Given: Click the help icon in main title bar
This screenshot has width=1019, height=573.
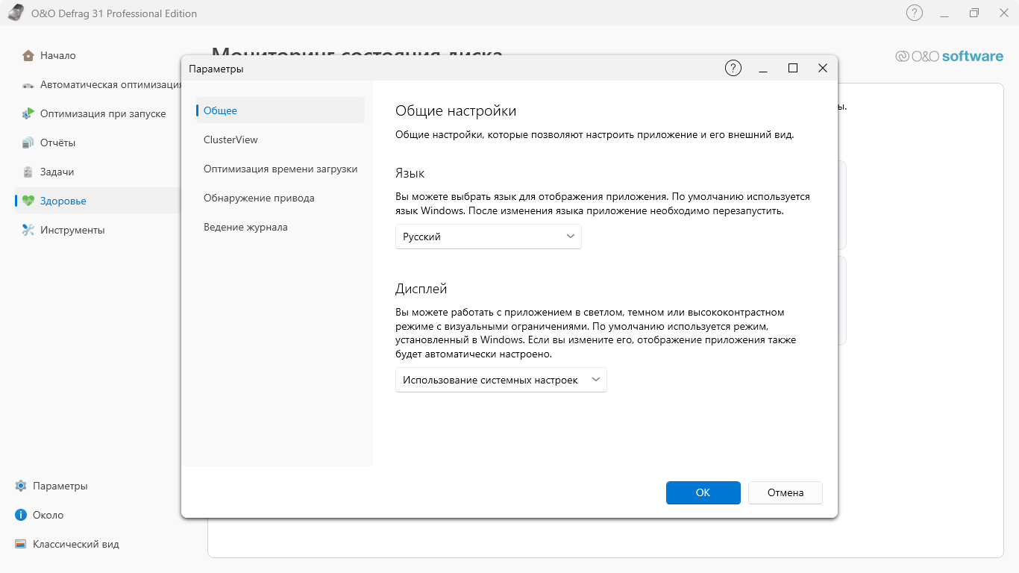Looking at the screenshot, I should click(x=915, y=13).
